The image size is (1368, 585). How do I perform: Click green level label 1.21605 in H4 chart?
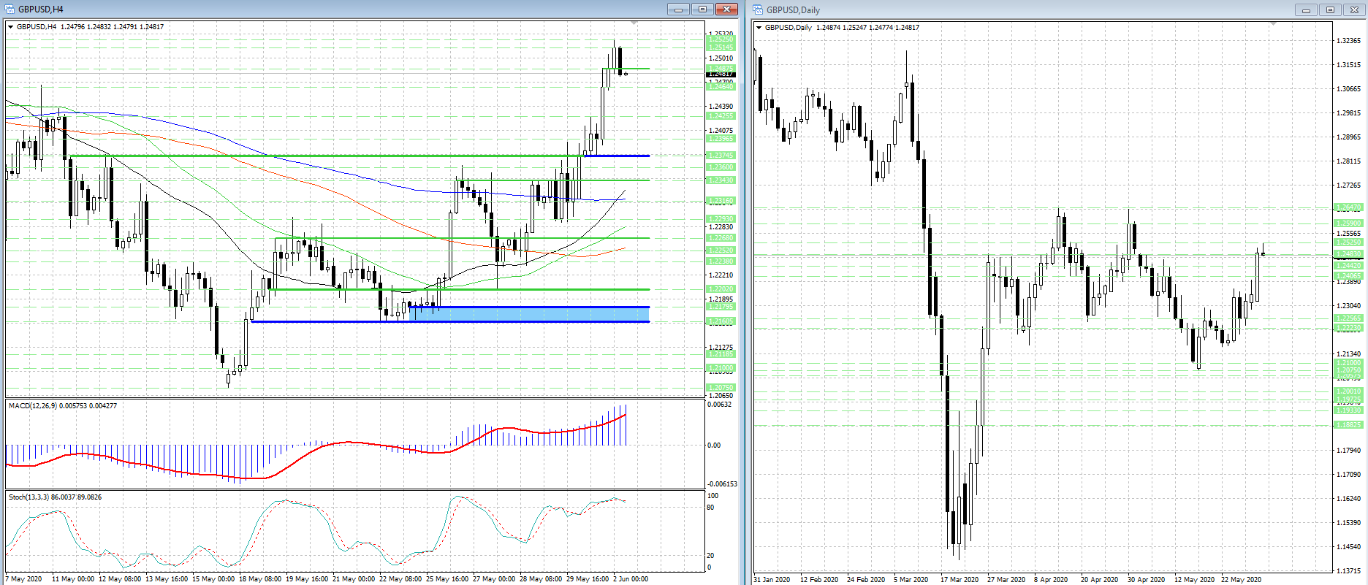pyautogui.click(x=721, y=321)
